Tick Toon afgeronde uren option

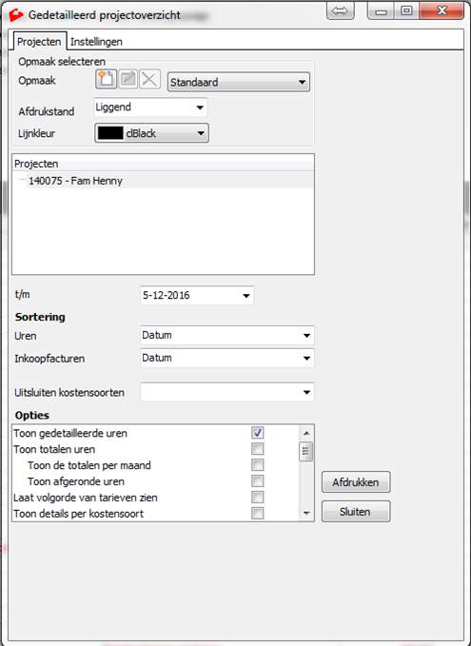click(x=258, y=480)
